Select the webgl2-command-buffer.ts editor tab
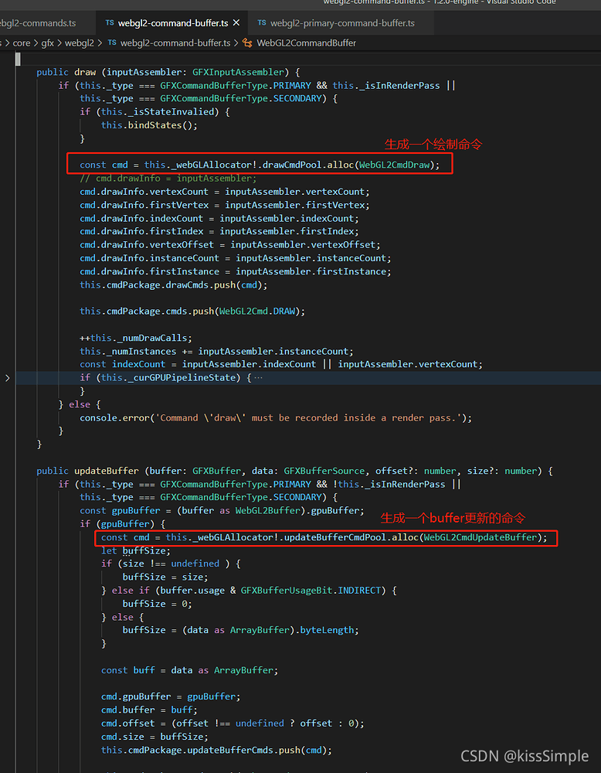Image resolution: width=601 pixels, height=773 pixels. coord(172,22)
